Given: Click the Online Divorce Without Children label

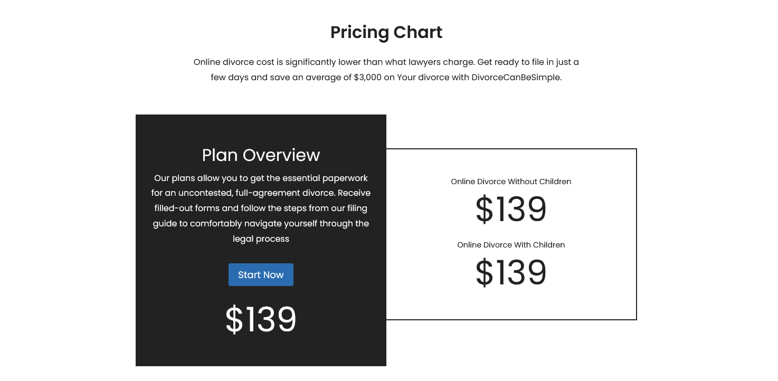Looking at the screenshot, I should click(x=511, y=182).
